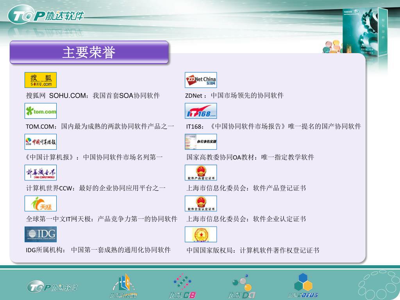Select text 上海市信息化委员会：软件企业认定证书

point(246,219)
